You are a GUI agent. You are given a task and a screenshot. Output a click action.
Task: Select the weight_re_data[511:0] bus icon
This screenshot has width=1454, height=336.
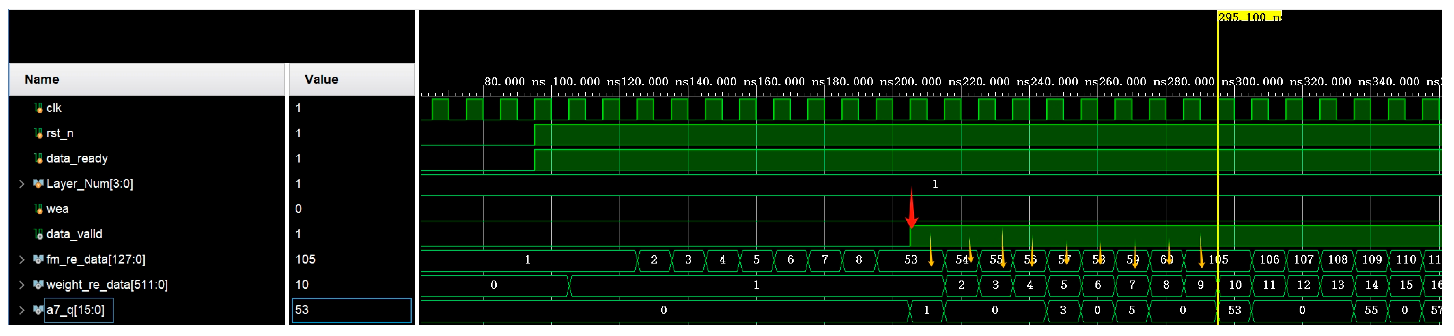37,285
